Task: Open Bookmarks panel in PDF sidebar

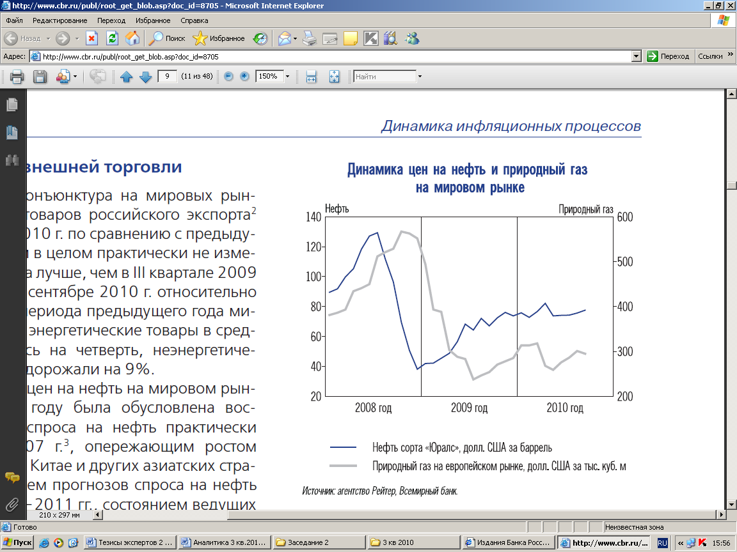Action: click(12, 133)
